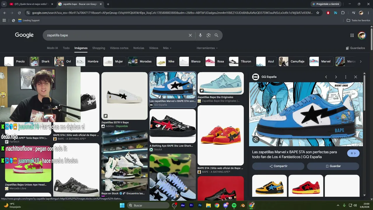
Task: Bookmark this page with the star icon
Action: pos(318,13)
